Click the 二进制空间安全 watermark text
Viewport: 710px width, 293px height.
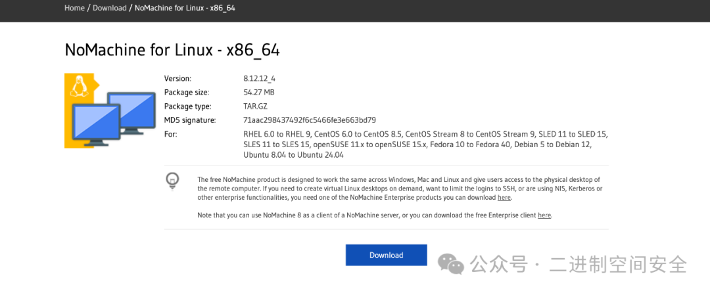click(618, 265)
